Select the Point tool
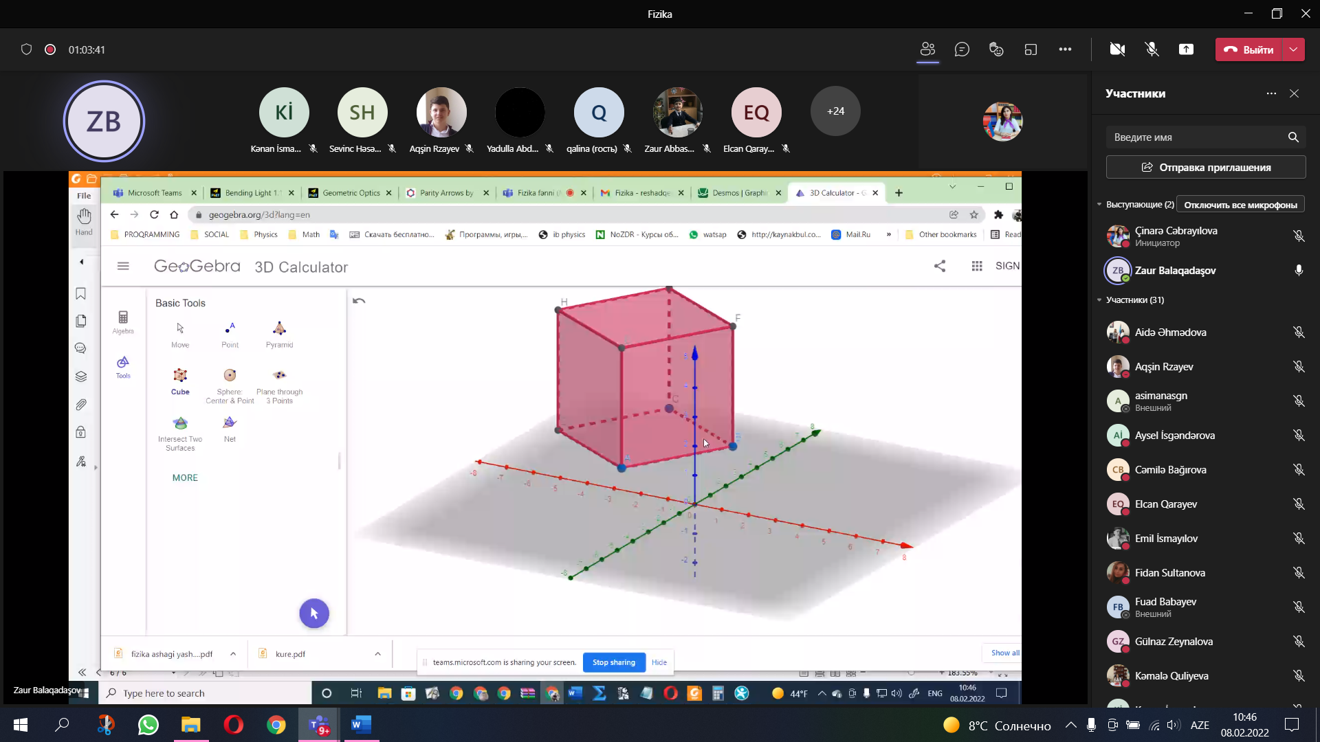 click(x=230, y=335)
